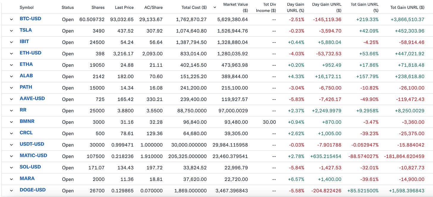Sort by Total Cost ($) column header
This screenshot has height=197, width=433.
[194, 7]
